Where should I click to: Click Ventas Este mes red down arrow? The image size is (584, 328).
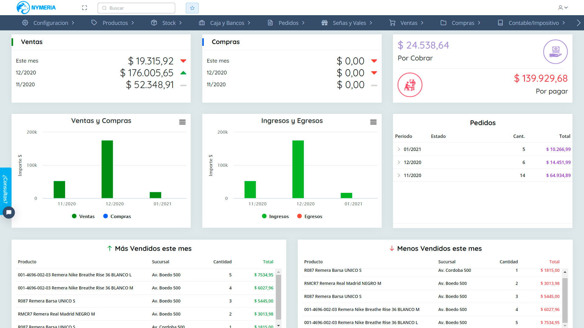183,61
